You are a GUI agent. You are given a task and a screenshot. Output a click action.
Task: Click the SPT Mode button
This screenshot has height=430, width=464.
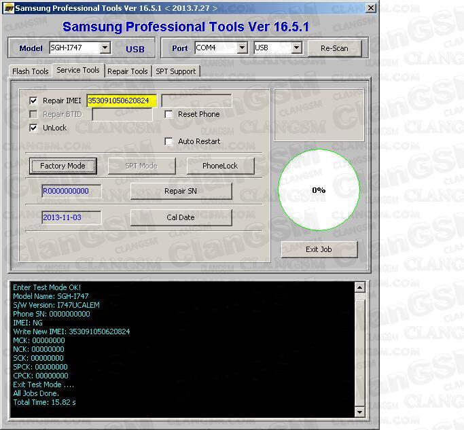pyautogui.click(x=141, y=166)
